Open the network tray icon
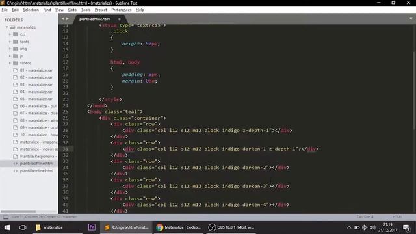Image resolution: width=416 pixels, height=234 pixels. [x=365, y=227]
